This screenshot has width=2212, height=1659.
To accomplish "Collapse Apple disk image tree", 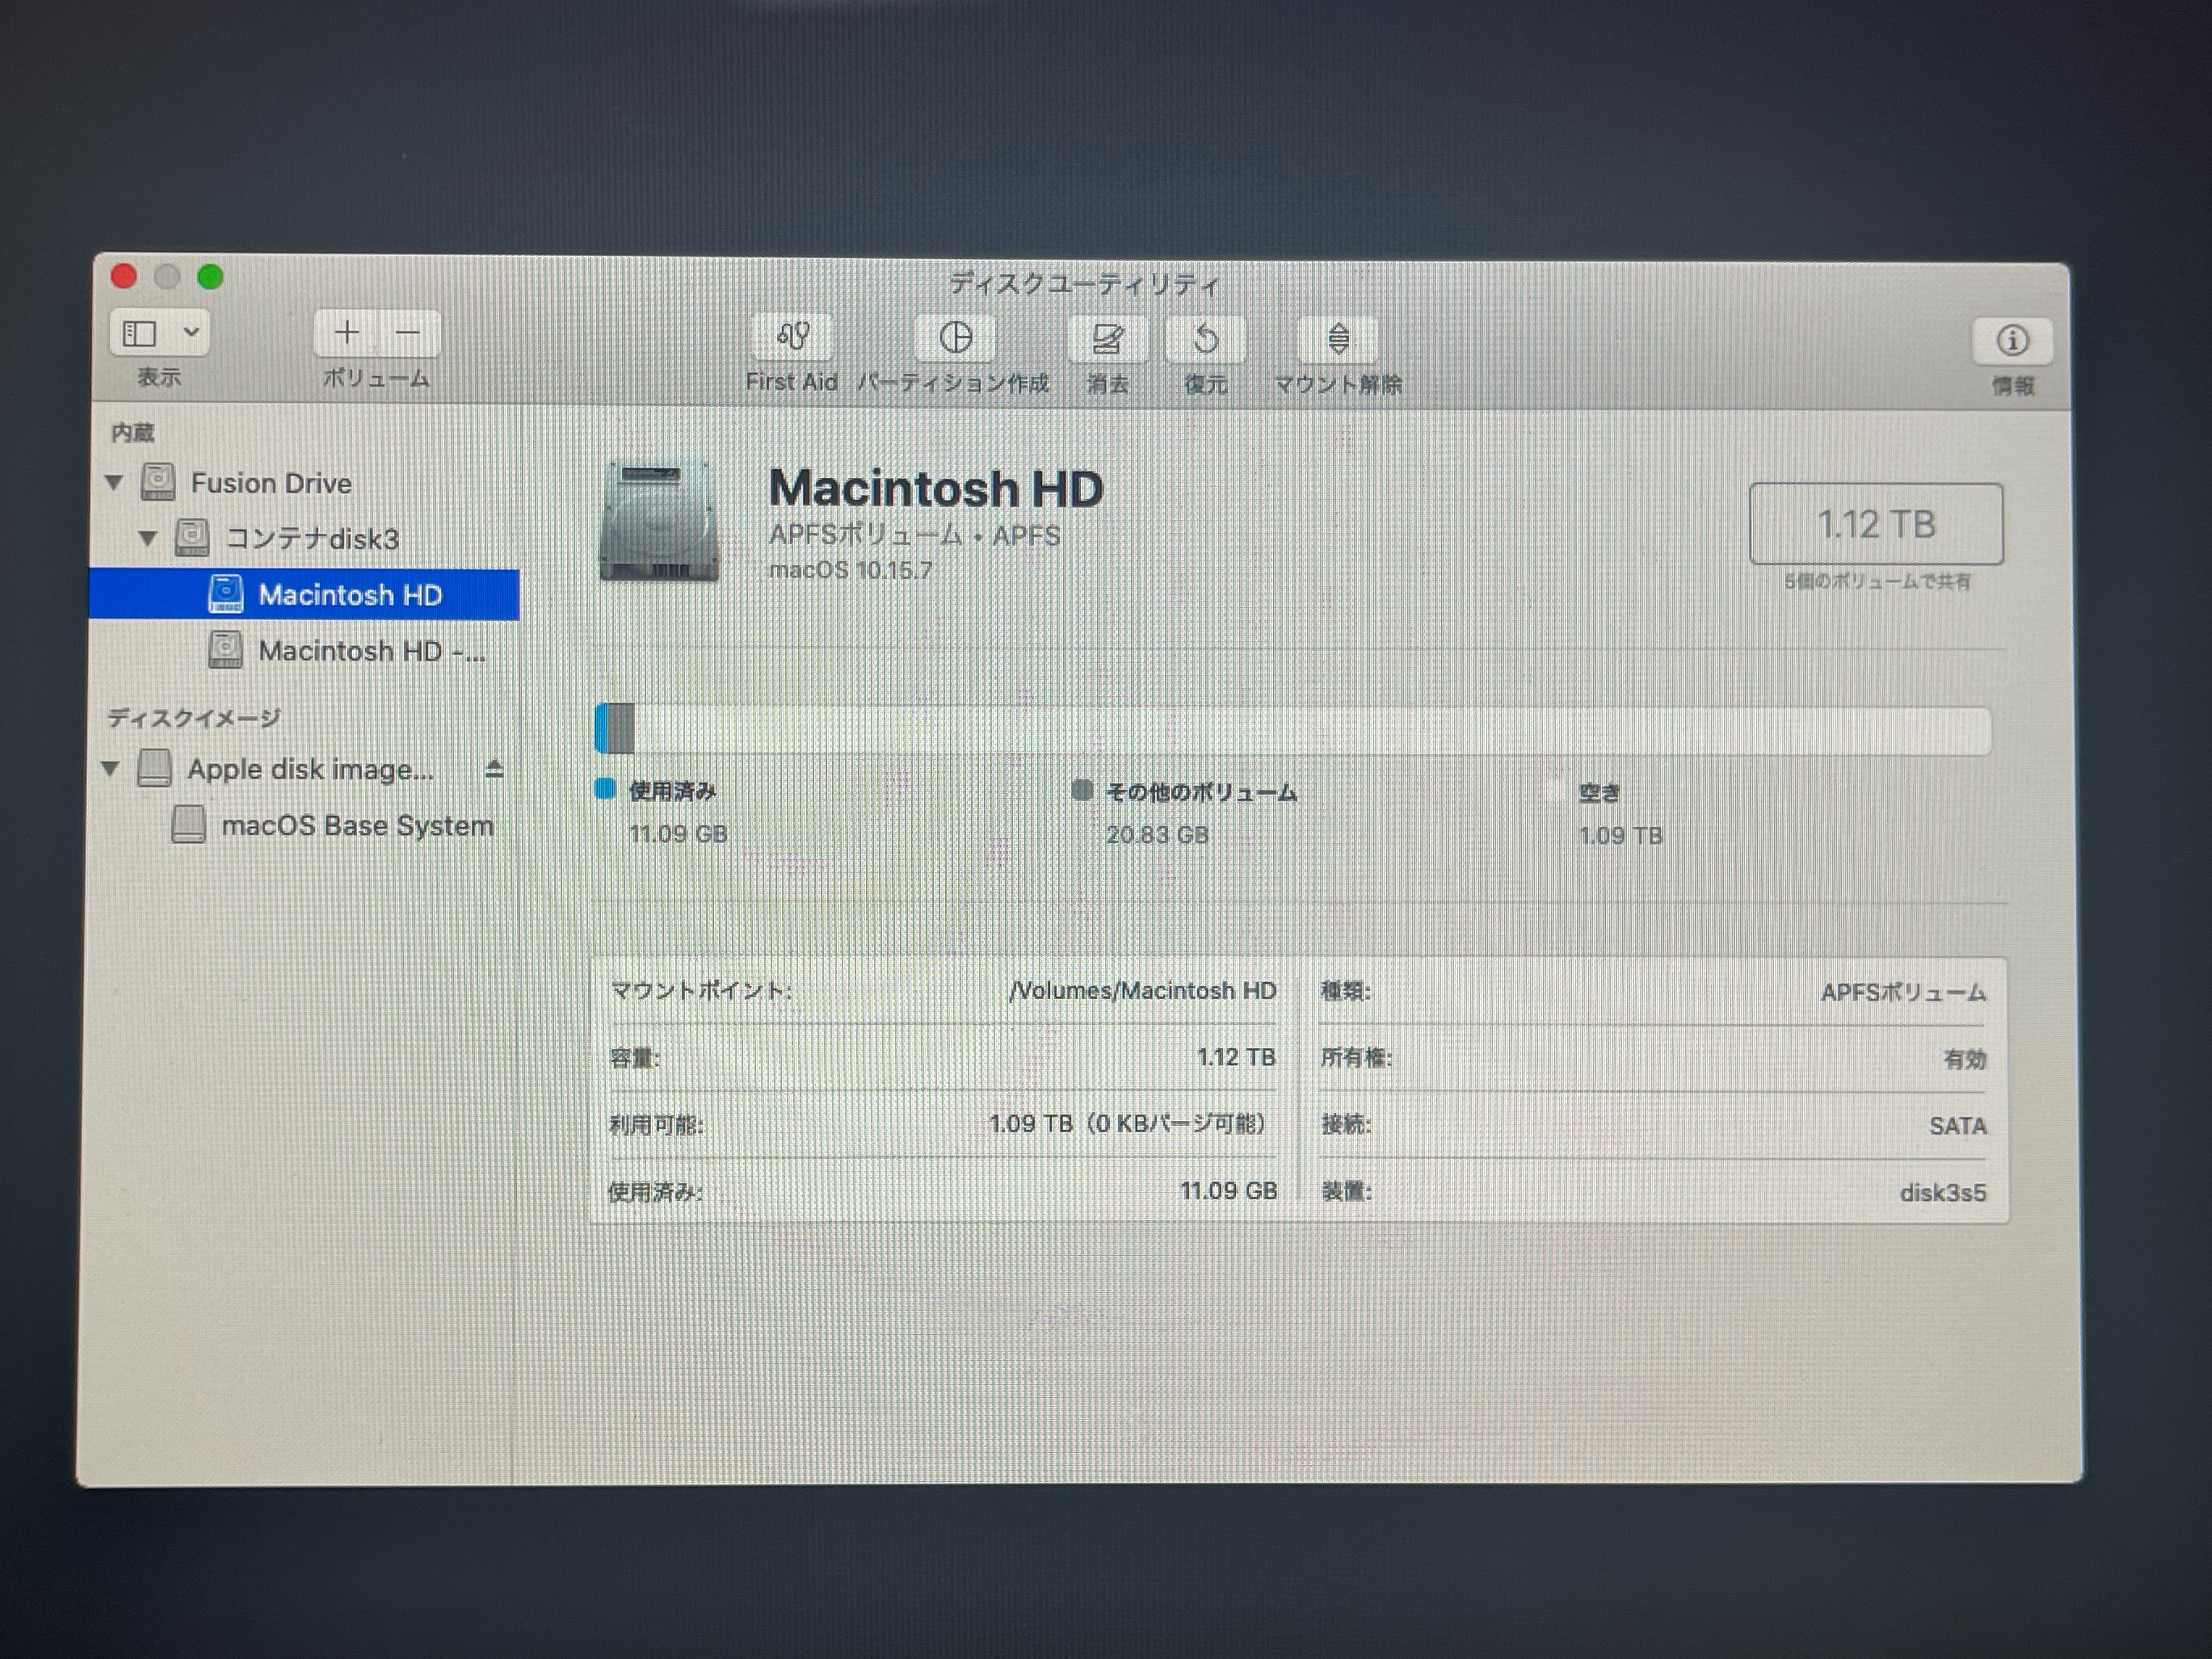I will click(110, 769).
